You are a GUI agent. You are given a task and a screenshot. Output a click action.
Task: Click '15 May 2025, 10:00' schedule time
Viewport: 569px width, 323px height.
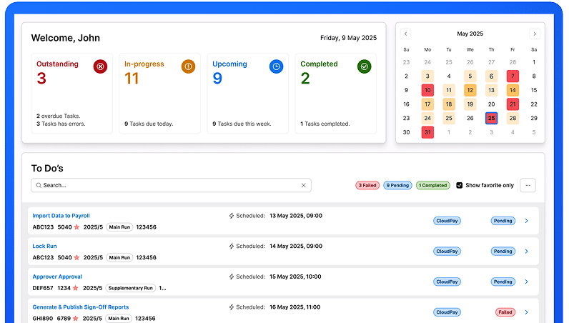tap(295, 277)
